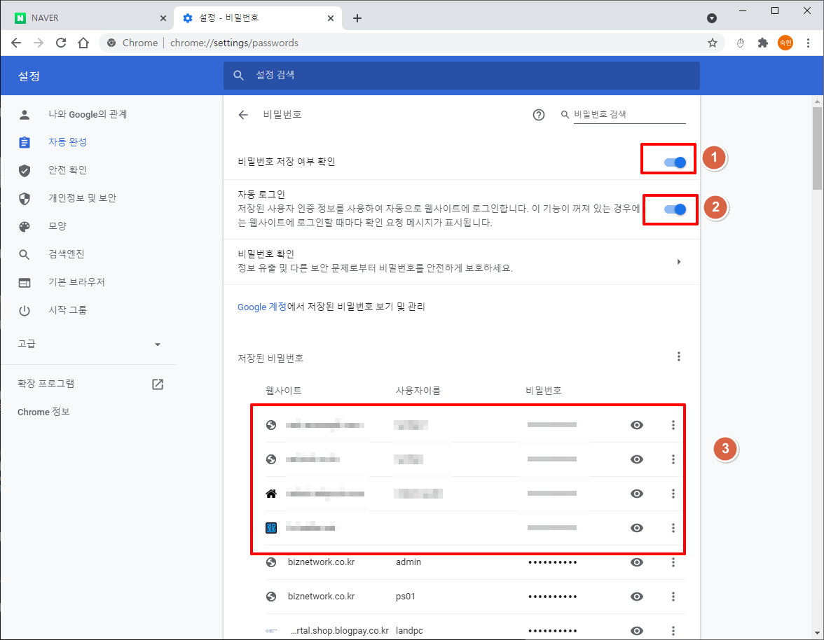Click the 웹사이트 column header
This screenshot has height=640, width=824.
pyautogui.click(x=284, y=391)
